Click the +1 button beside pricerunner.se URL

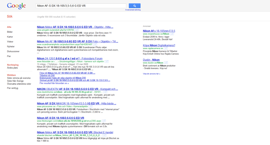click(91, 106)
